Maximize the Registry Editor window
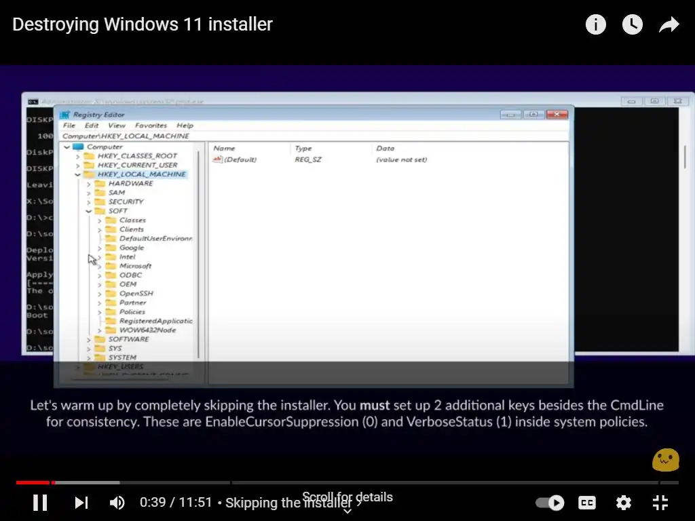The width and height of the screenshot is (695, 521). 533,115
